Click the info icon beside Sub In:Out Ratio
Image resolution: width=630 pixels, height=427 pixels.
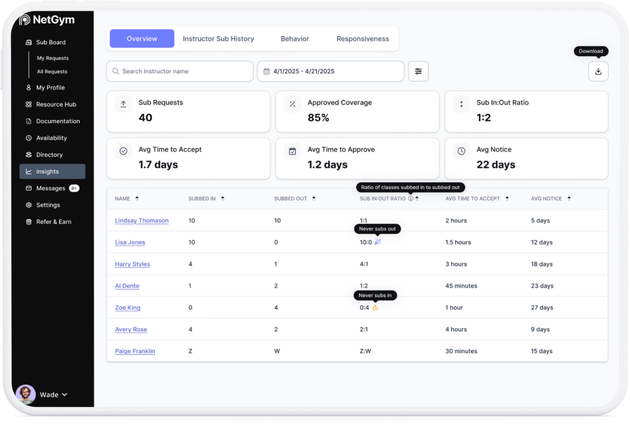(x=410, y=198)
